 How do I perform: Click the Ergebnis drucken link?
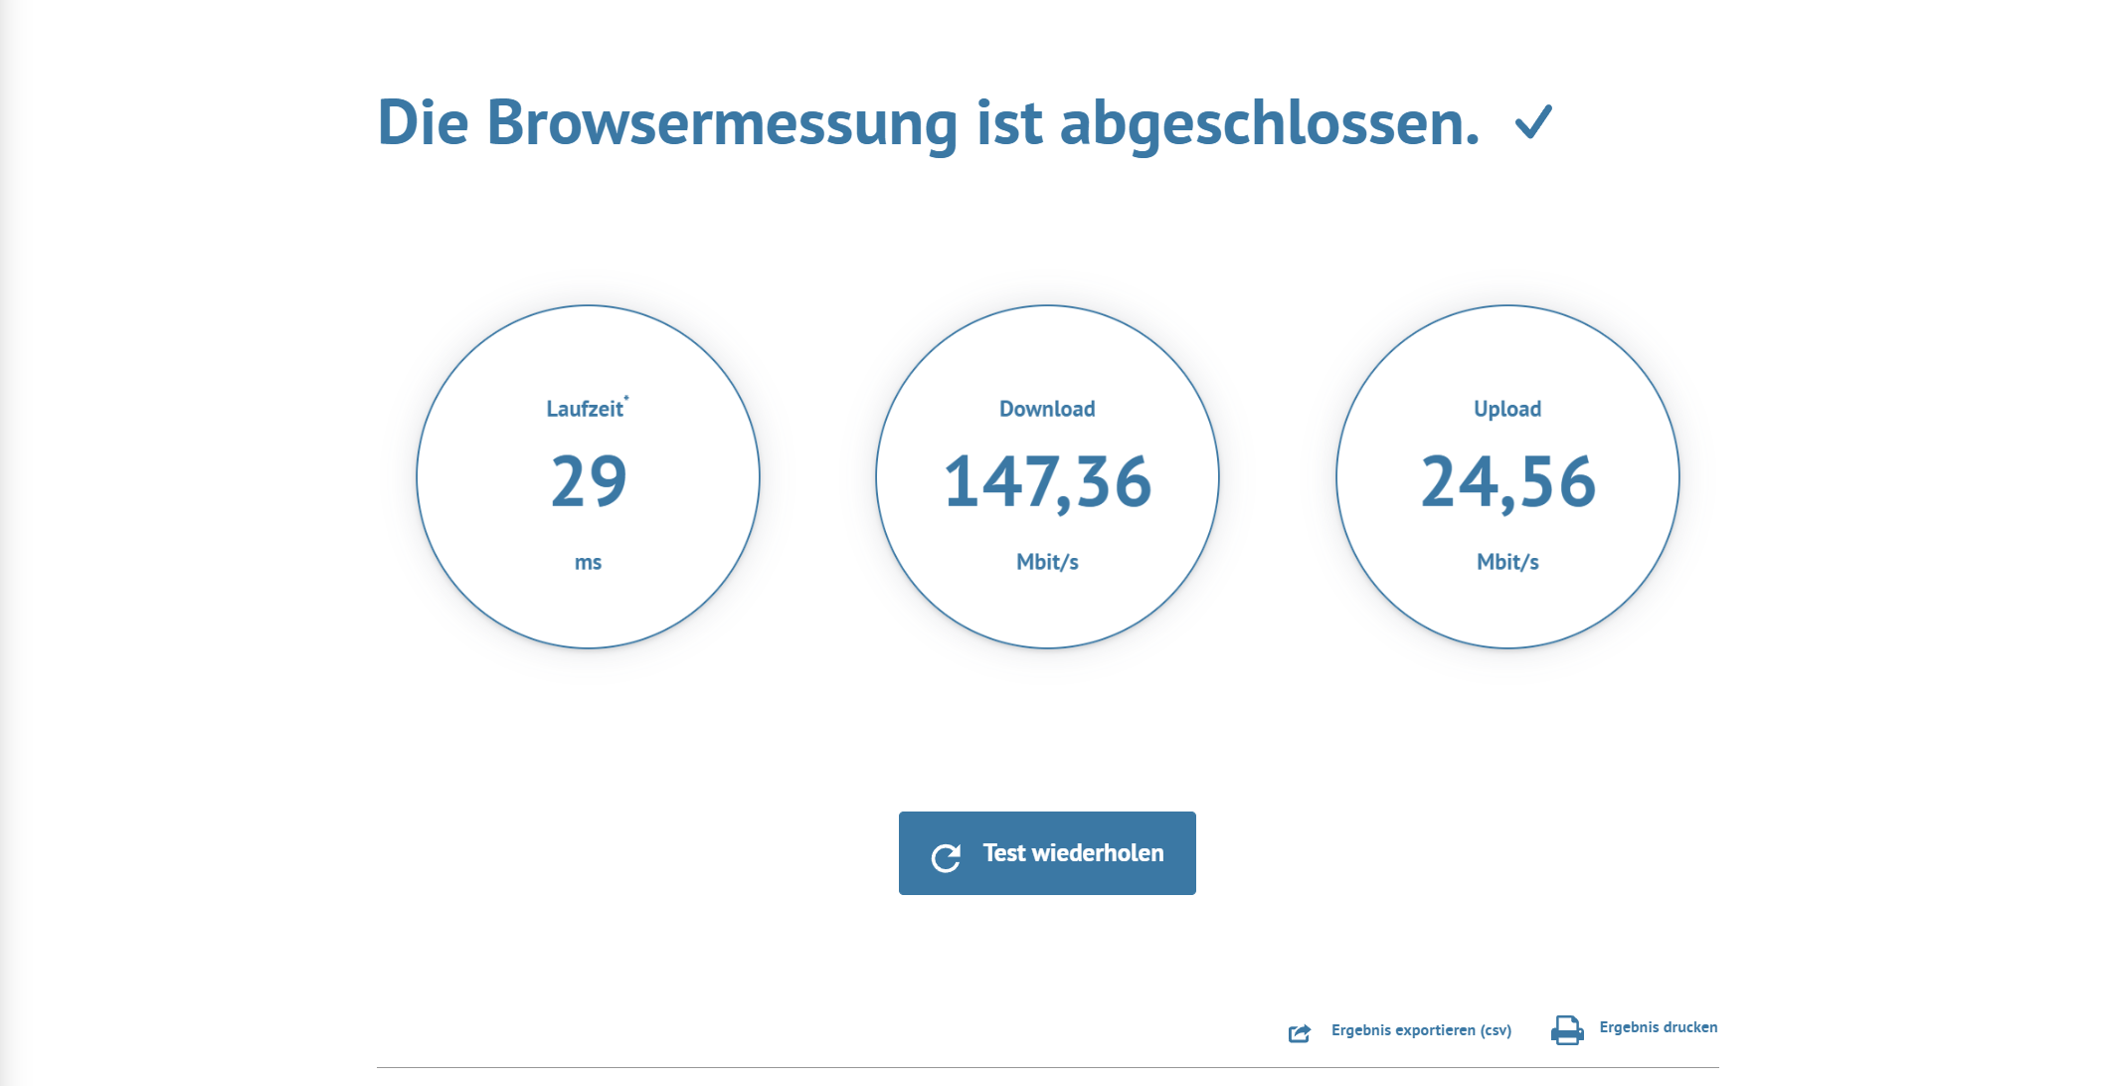tap(1658, 1027)
